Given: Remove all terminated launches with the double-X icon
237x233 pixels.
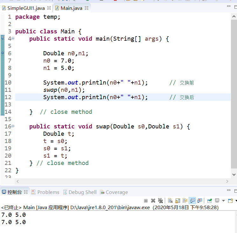Looking at the screenshot, I should tap(160, 201).
